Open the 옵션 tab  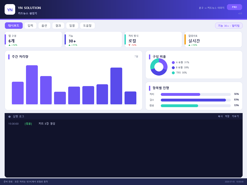[44, 25]
